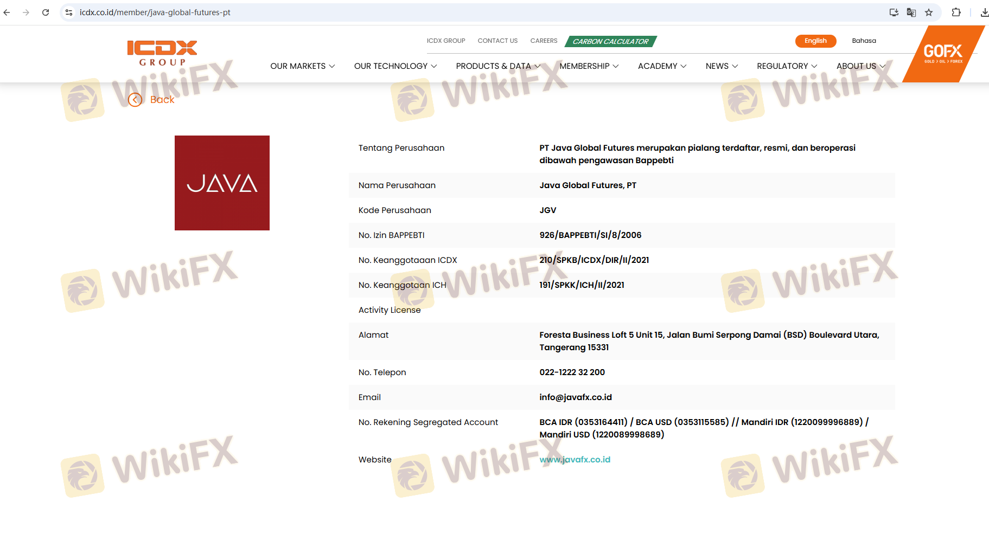Open the Regulatory menu
The width and height of the screenshot is (989, 534).
tap(787, 66)
